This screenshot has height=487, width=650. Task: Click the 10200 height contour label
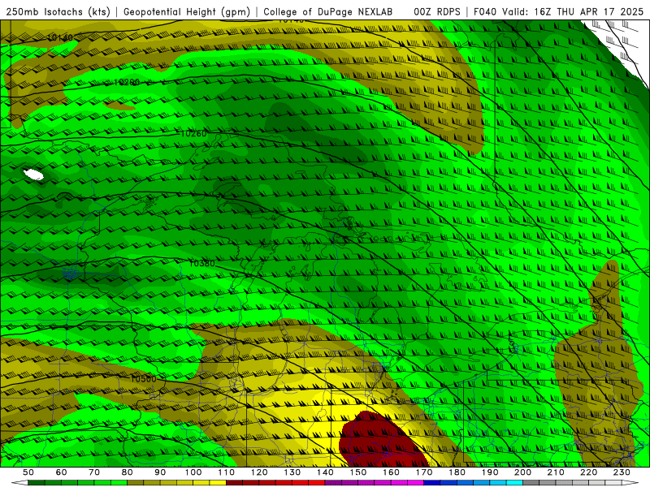pyautogui.click(x=127, y=83)
